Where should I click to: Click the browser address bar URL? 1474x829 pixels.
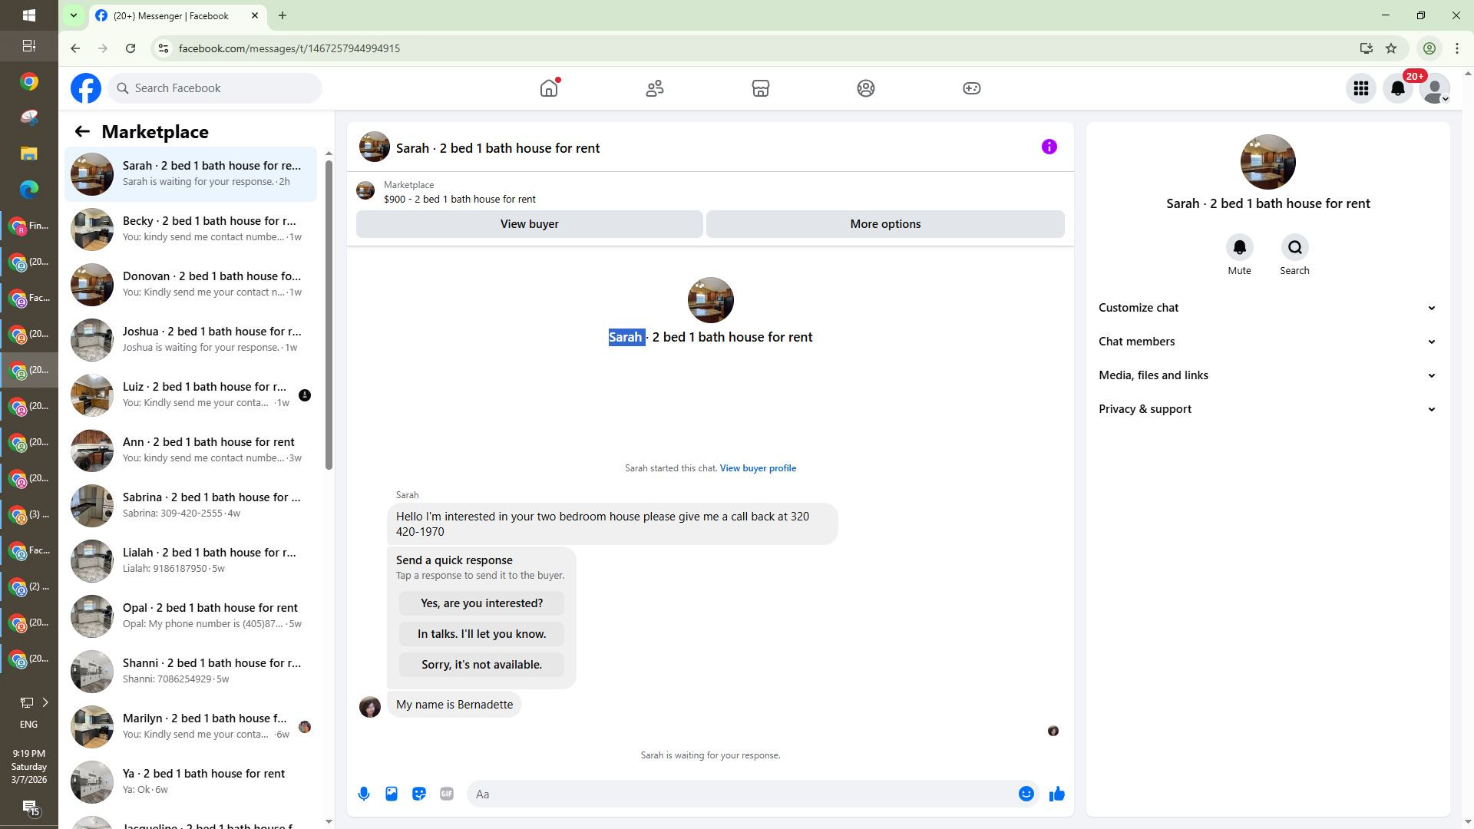point(289,48)
